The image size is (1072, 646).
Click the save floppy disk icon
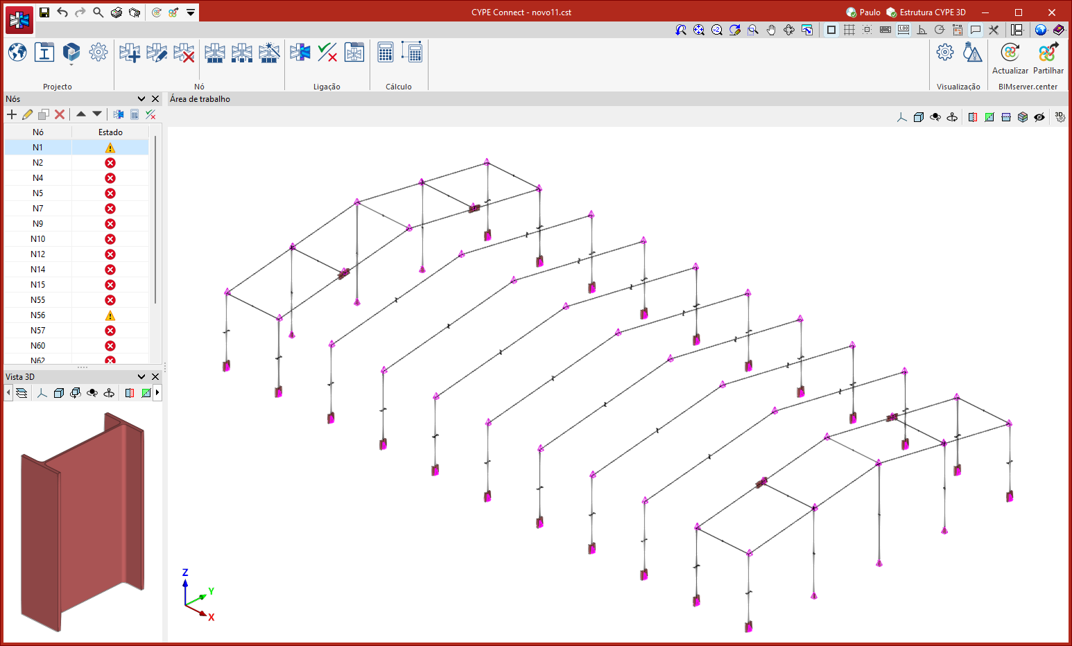pyautogui.click(x=44, y=12)
